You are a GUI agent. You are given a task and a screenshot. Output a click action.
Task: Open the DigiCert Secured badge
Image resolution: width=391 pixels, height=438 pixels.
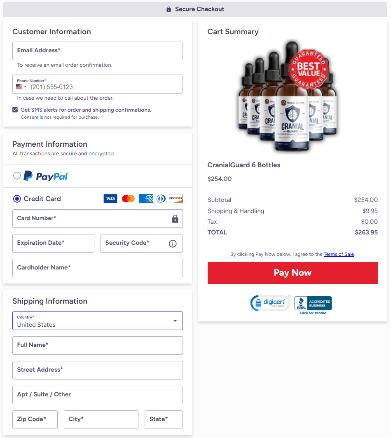[x=270, y=303]
